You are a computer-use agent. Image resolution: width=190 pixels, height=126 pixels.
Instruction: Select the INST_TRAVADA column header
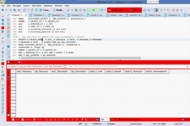25,71
